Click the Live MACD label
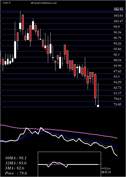 click(x=106, y=170)
